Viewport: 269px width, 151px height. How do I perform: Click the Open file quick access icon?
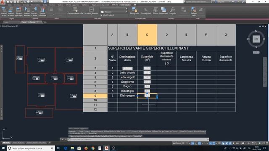[11, 2]
